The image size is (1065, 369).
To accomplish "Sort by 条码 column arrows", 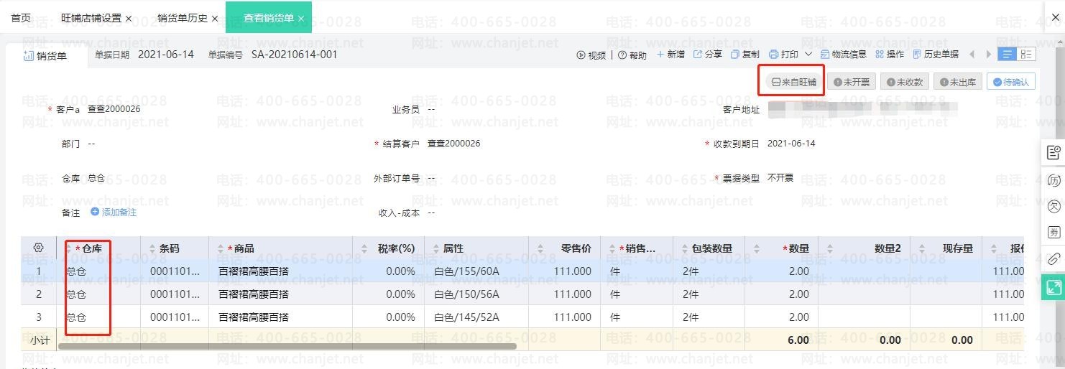I will coord(152,248).
